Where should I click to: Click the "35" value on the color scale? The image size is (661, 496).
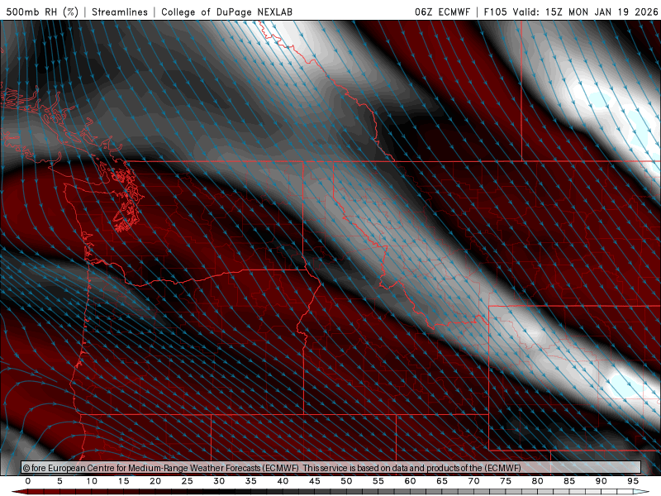tap(251, 481)
